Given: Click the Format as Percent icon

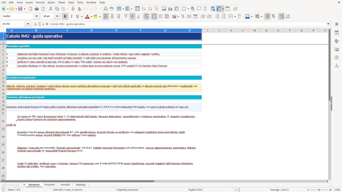Looking at the screenshot, I should pyautogui.click(x=183, y=16).
